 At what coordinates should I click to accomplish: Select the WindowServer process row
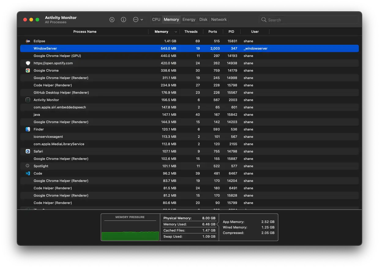(x=189, y=48)
